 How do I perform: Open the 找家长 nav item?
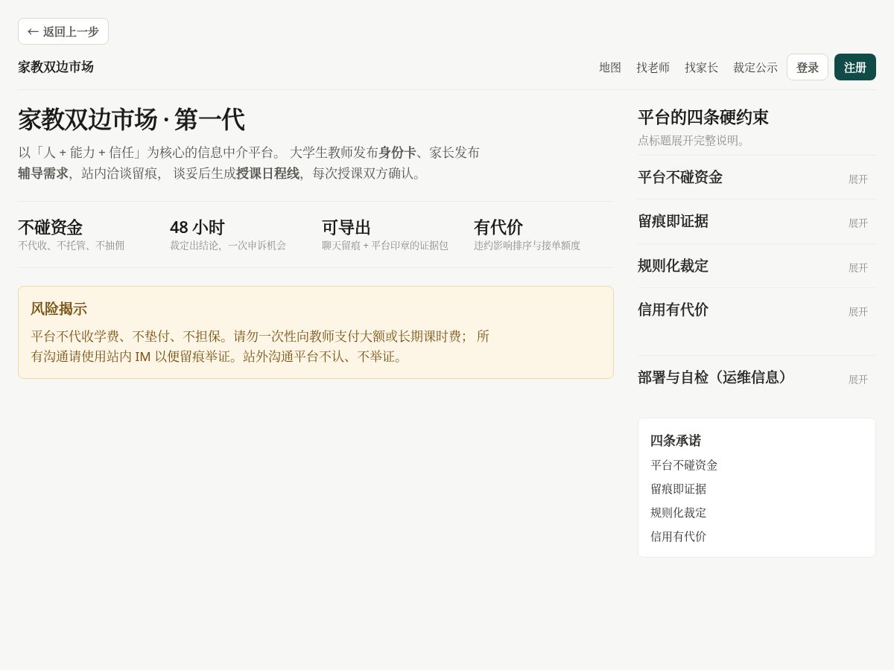tap(701, 67)
